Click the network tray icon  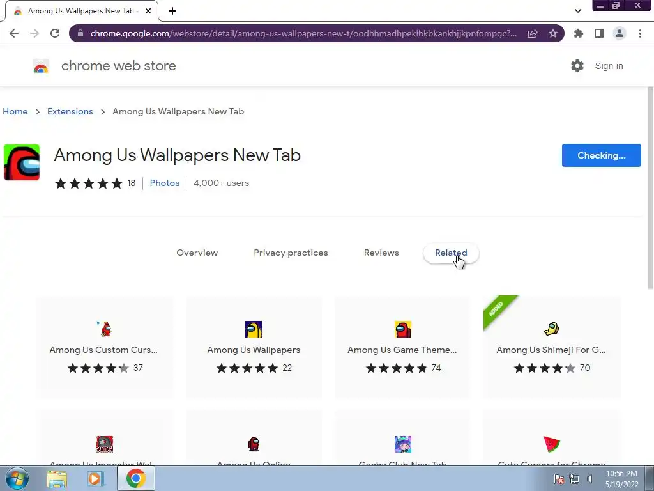(x=574, y=479)
